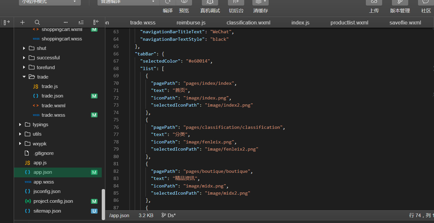This screenshot has height=223, width=434.
Task: Click the /app.json path in status bar
Action: tap(119, 216)
